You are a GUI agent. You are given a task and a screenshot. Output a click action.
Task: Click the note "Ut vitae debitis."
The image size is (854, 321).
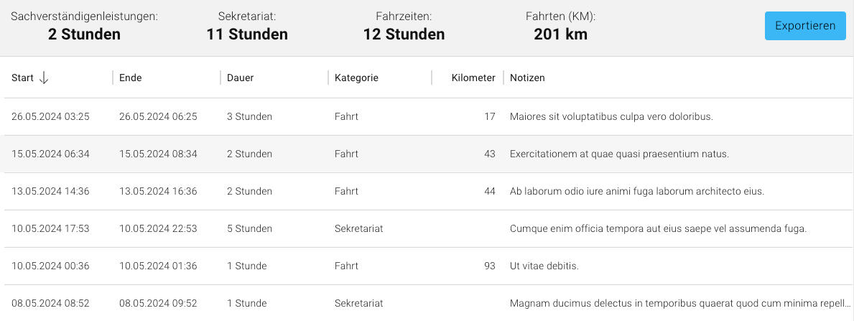(x=544, y=266)
